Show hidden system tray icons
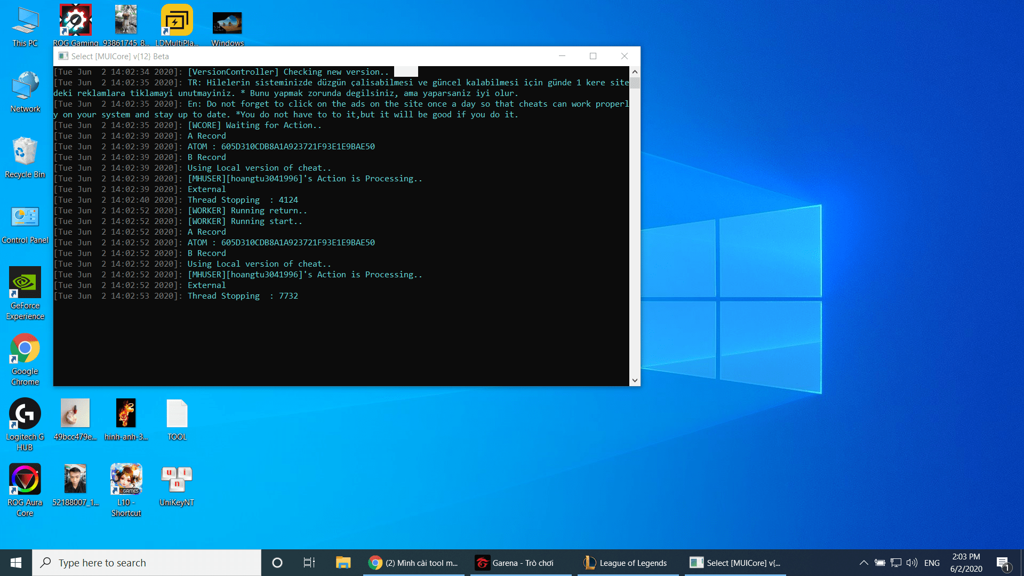Screen dimensions: 1024x576 pyautogui.click(x=864, y=563)
